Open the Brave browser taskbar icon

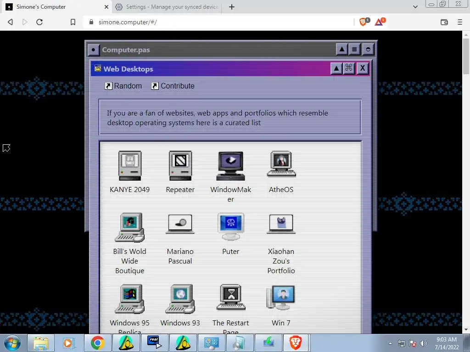click(x=295, y=343)
